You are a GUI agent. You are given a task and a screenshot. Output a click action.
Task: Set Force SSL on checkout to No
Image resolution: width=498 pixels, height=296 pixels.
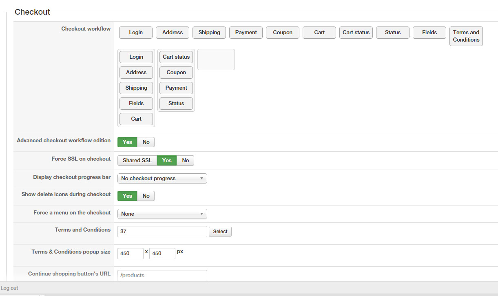(186, 161)
